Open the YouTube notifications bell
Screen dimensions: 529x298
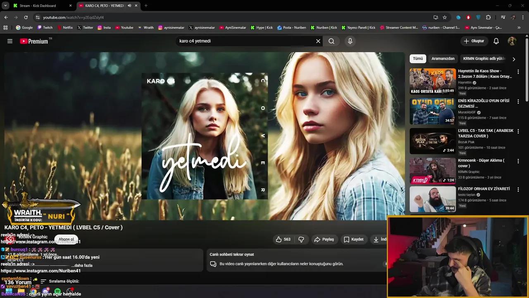[496, 41]
